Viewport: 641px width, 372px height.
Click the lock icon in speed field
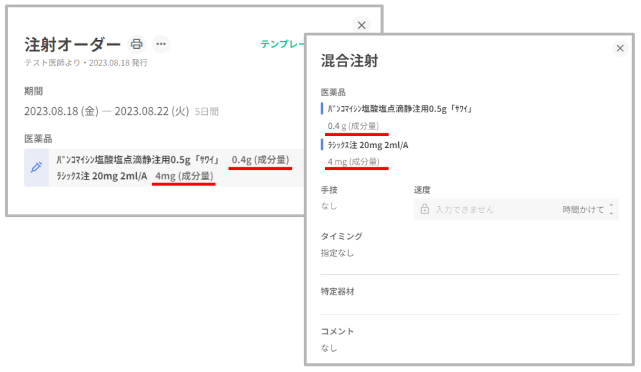425,209
